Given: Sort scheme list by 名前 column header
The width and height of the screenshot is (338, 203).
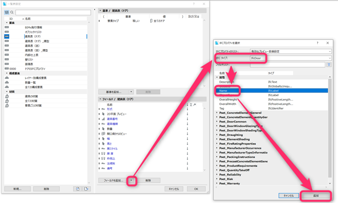Looking at the screenshot, I should click(x=28, y=19).
